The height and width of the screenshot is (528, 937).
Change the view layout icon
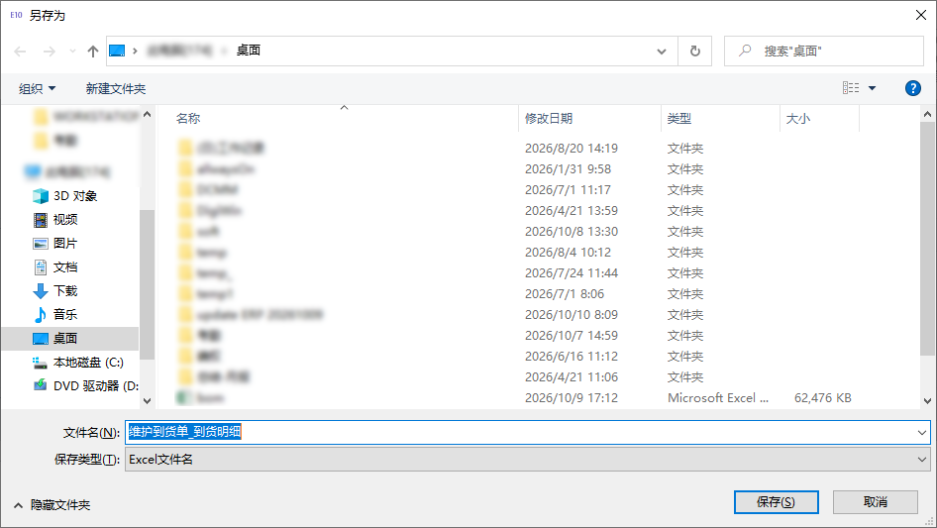pyautogui.click(x=851, y=88)
